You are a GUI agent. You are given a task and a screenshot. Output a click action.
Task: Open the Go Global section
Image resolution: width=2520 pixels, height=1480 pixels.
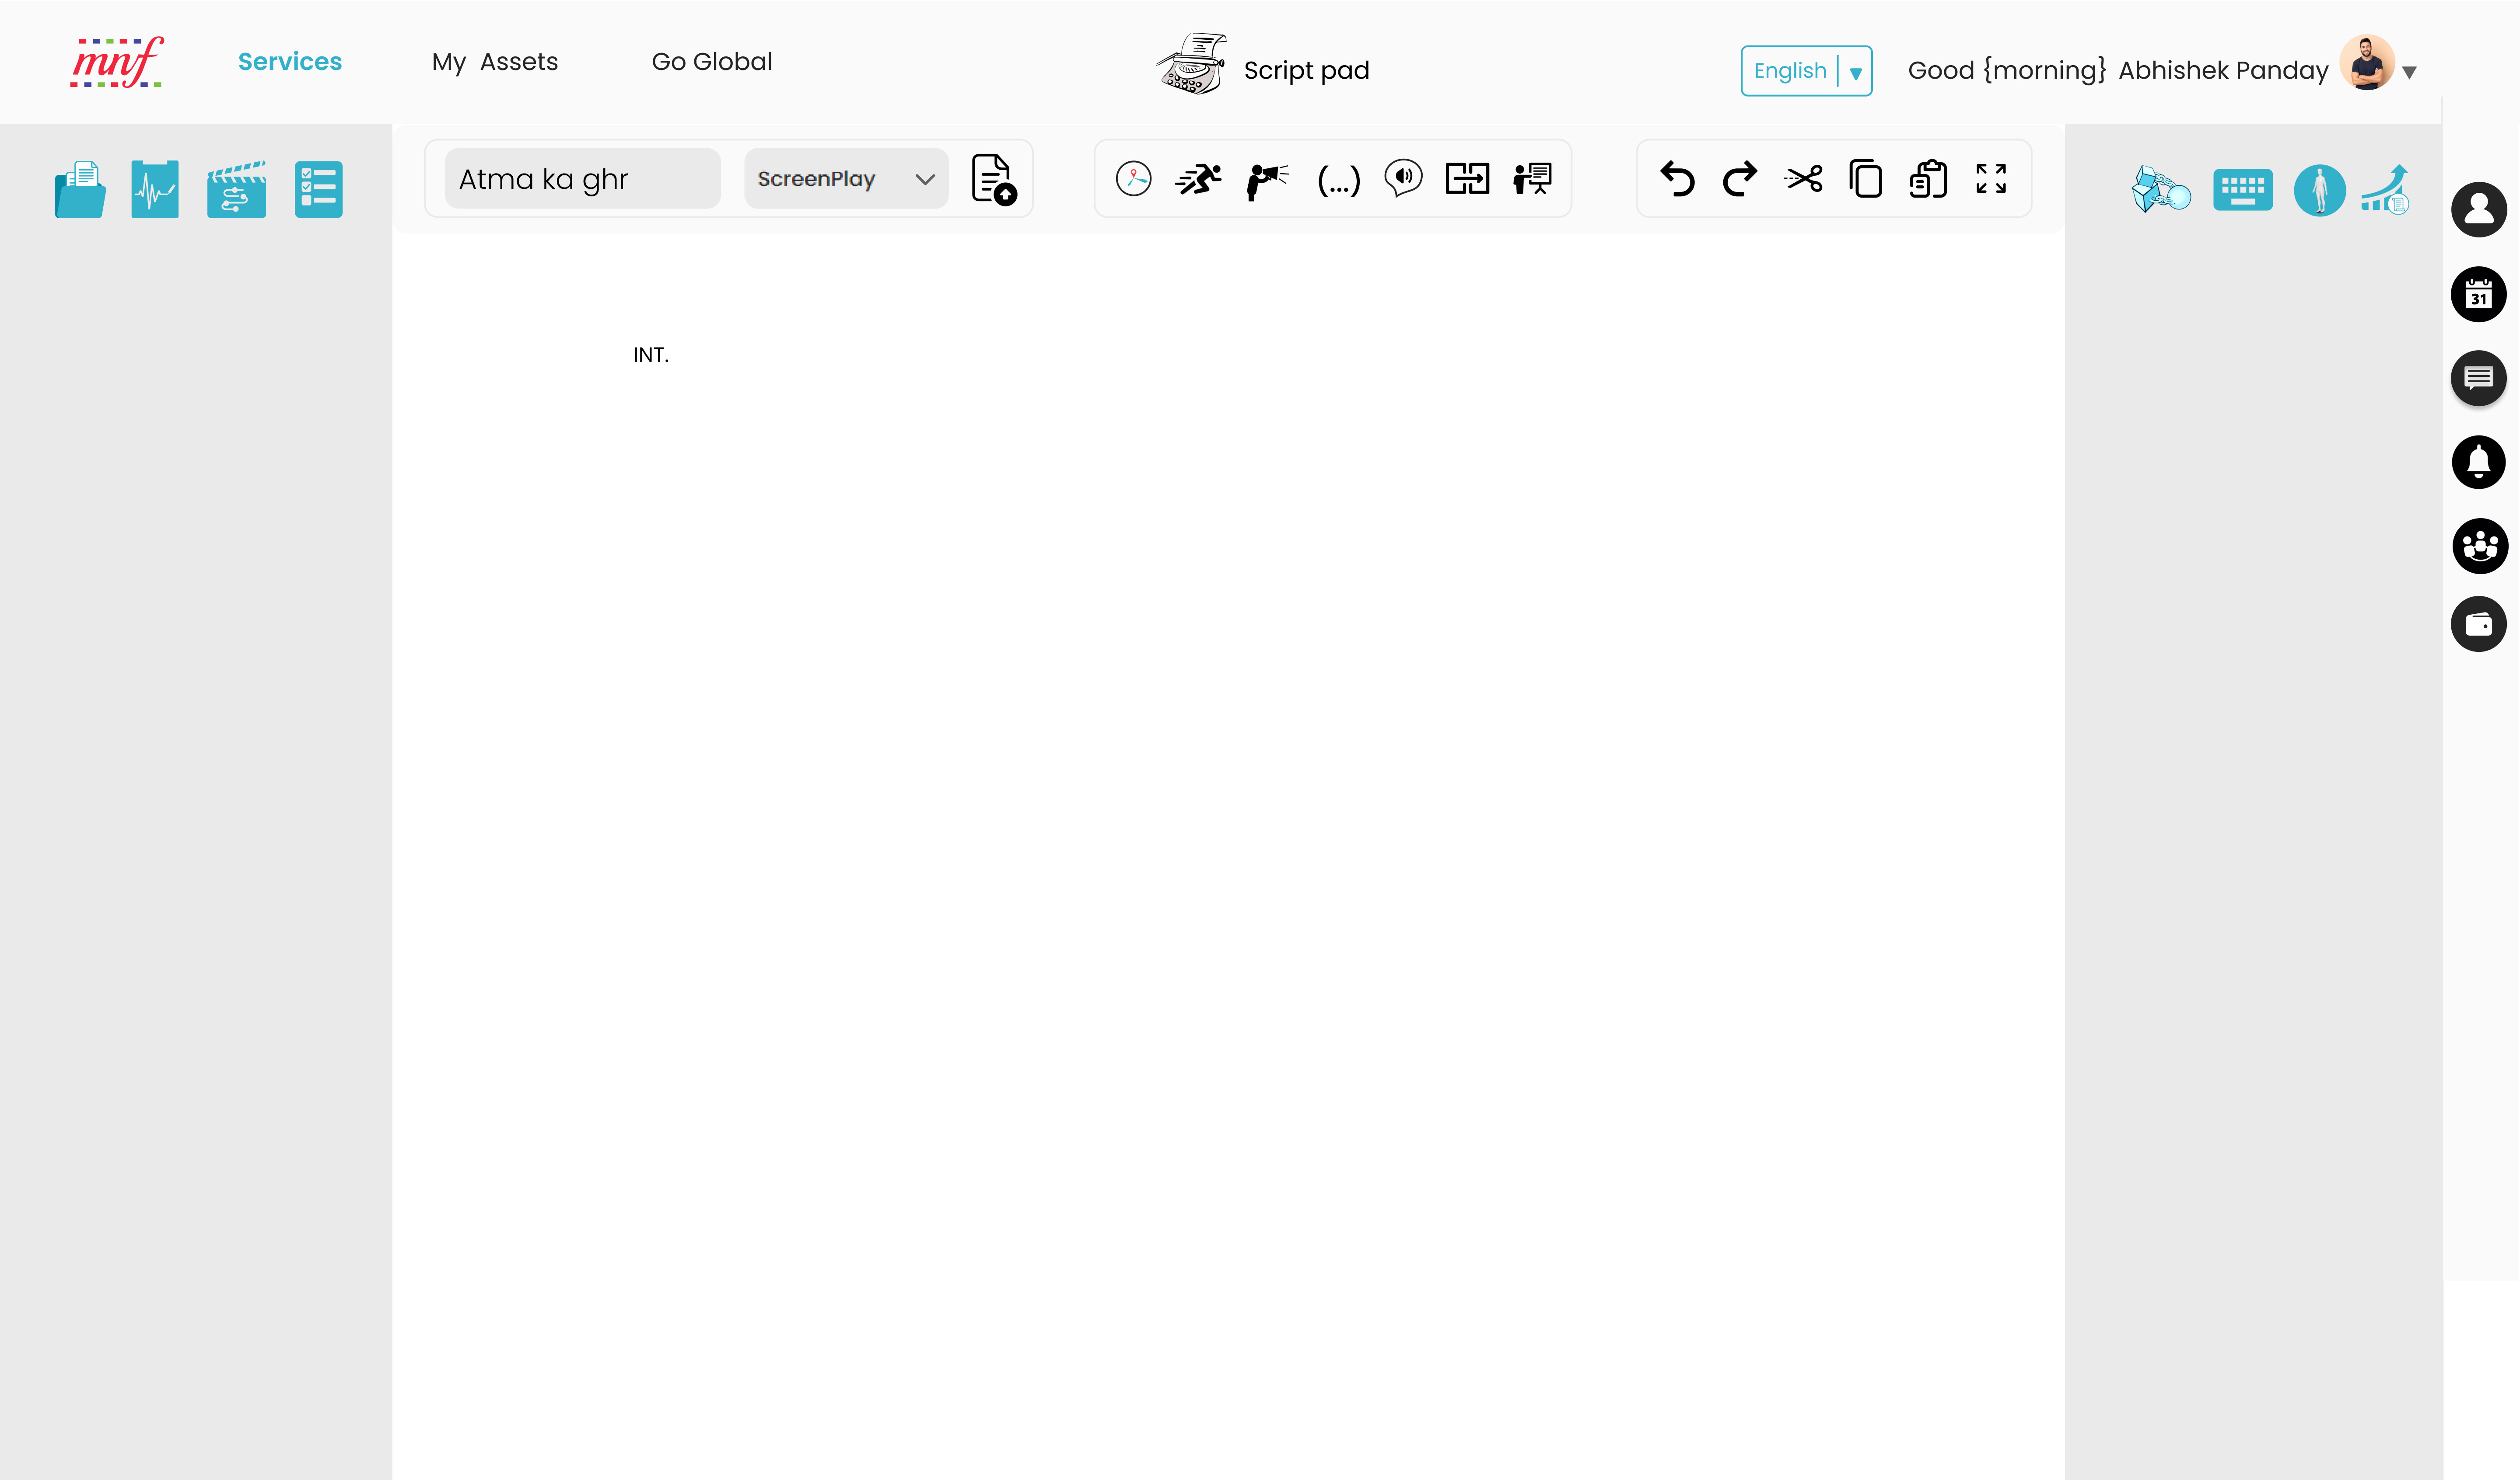(711, 61)
